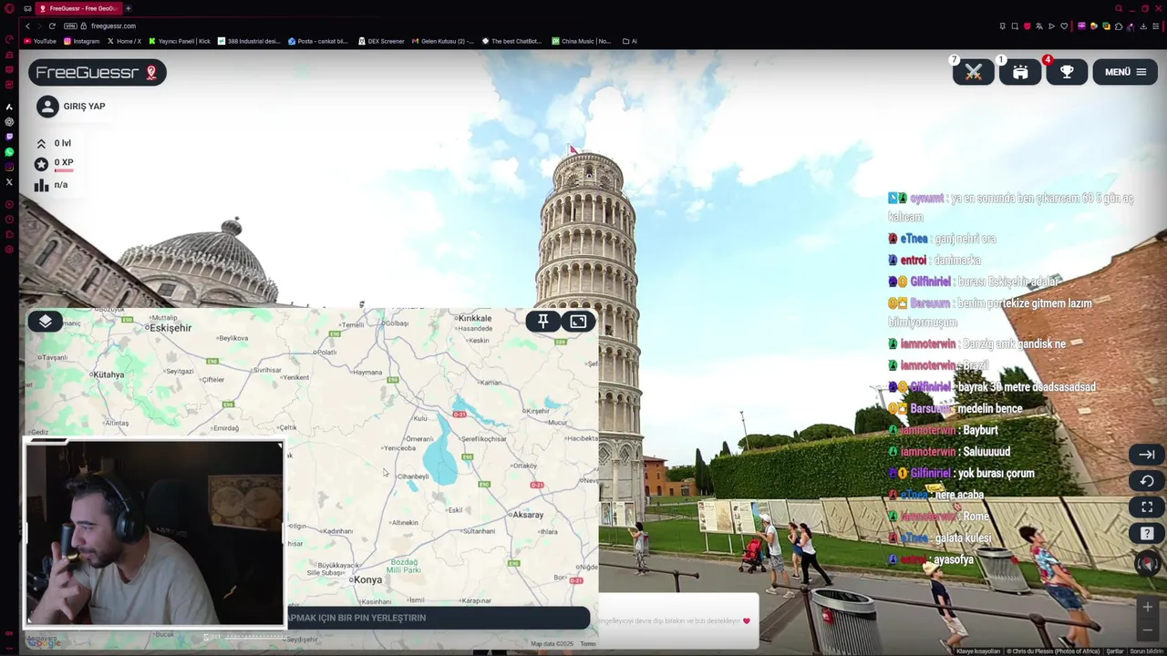
Task: Click the Konya city label on map
Action: (x=367, y=579)
